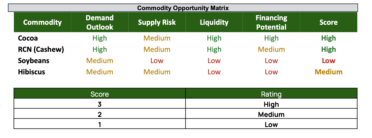Select the RCN (Cashew) row label
The image size is (372, 138).
[41, 49]
